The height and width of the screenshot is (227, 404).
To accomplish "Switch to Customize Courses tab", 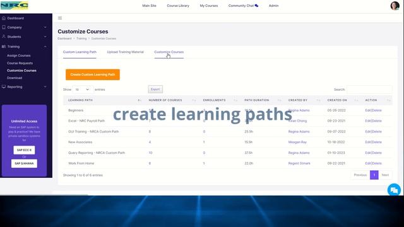I will [x=169, y=52].
